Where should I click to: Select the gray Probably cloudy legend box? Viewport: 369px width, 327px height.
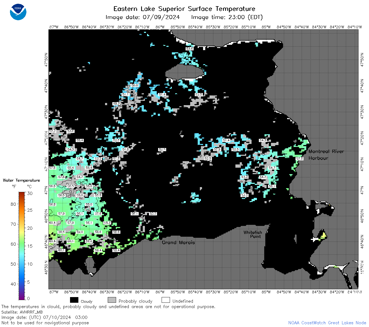point(112,300)
